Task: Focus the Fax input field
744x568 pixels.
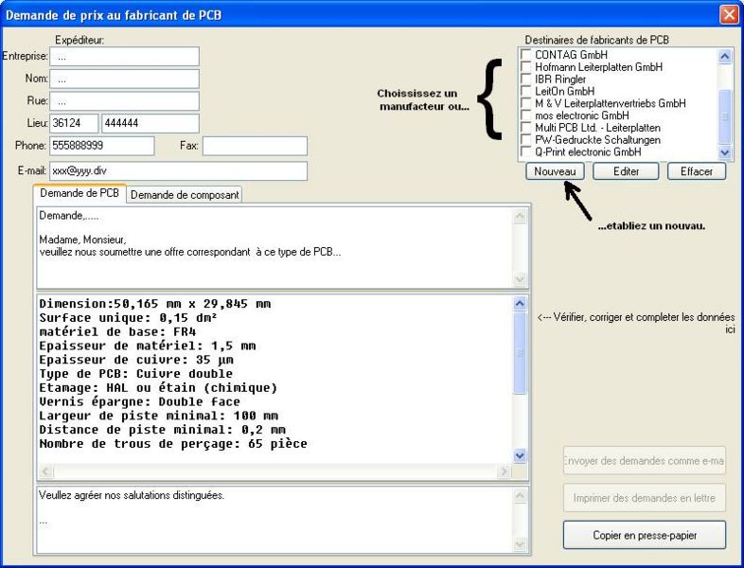Action: [255, 146]
